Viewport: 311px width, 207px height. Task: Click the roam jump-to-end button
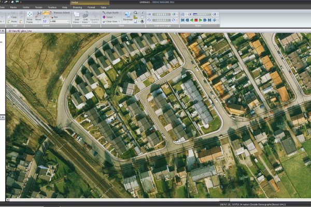tap(209, 20)
